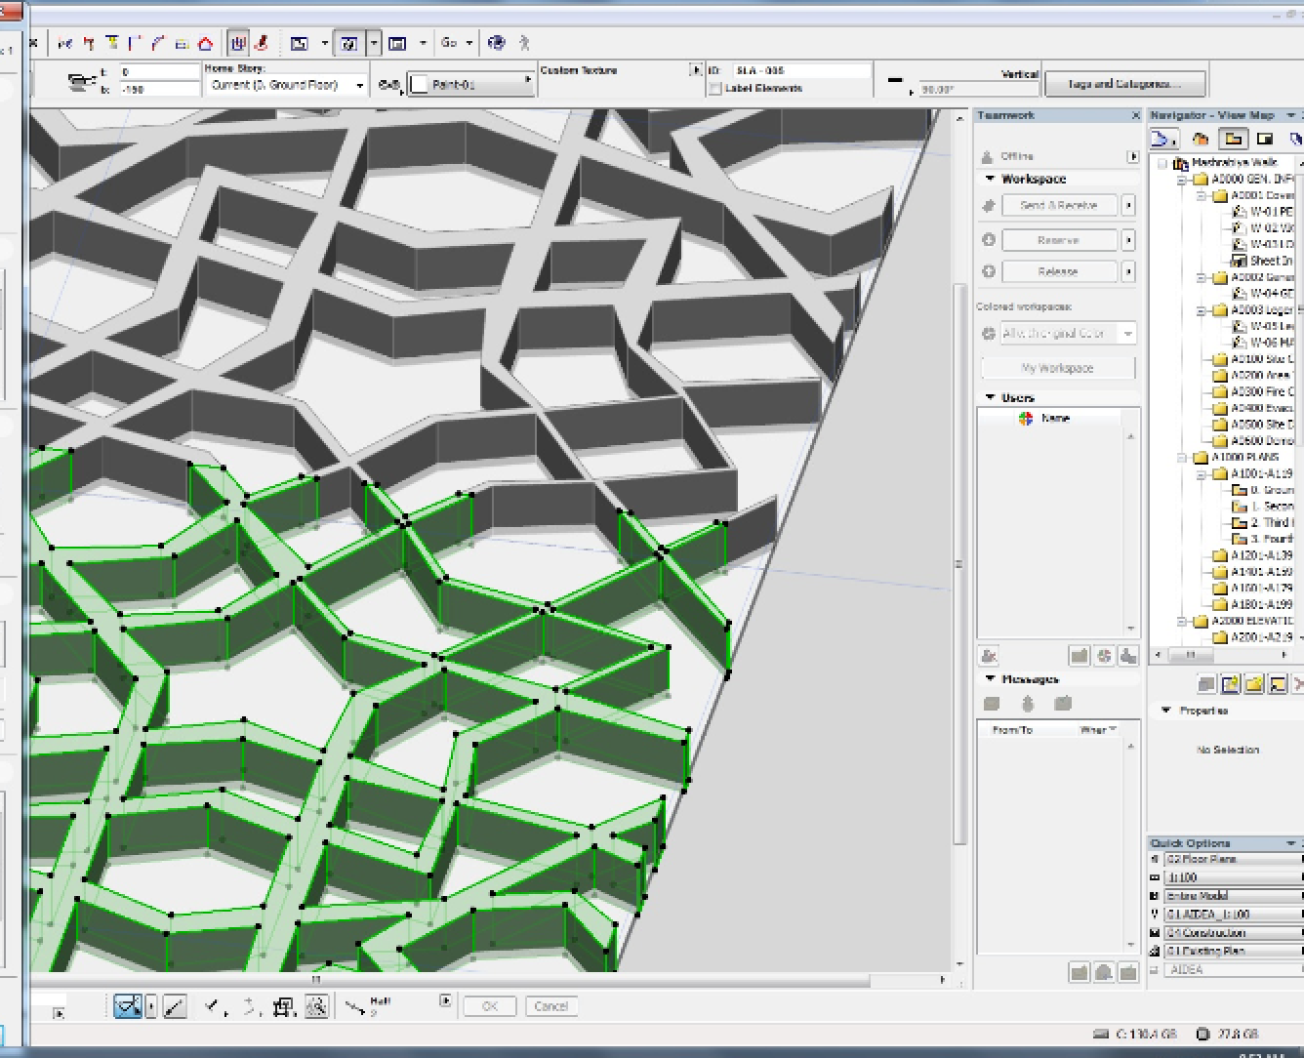Click the Tags and Categories button
1304x1058 pixels.
[1124, 84]
